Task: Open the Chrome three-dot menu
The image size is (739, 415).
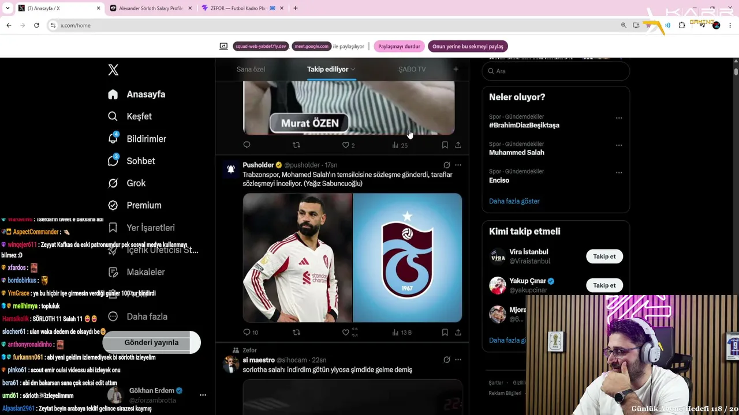Action: [x=730, y=25]
